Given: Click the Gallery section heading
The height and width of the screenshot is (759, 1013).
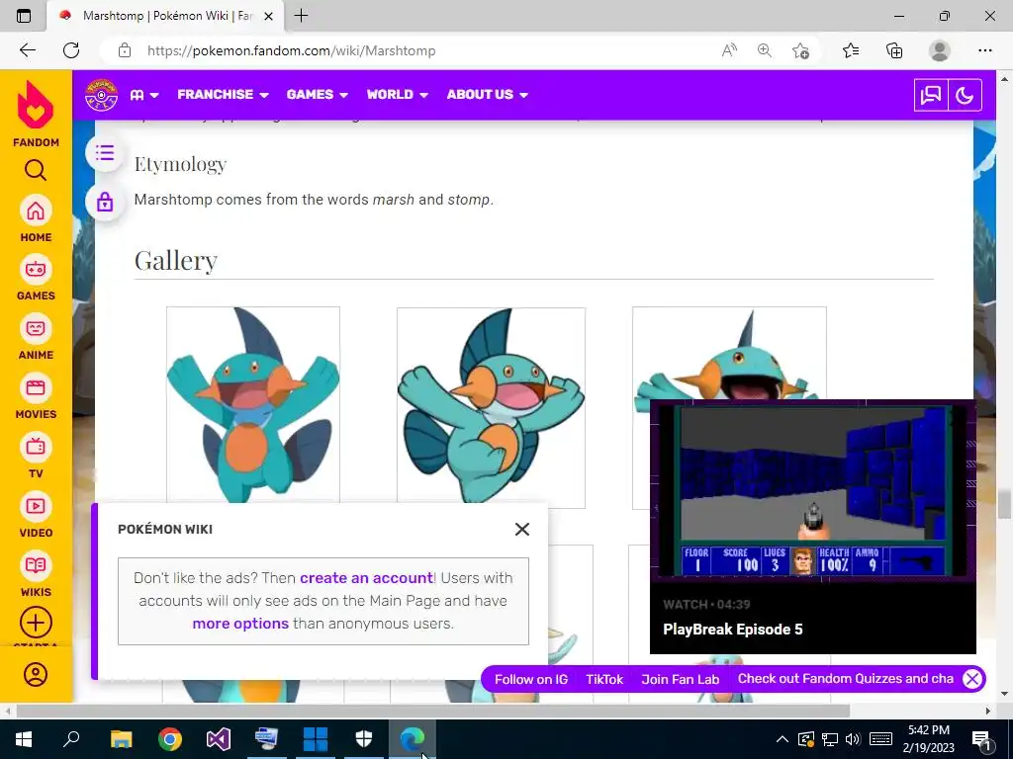Looking at the screenshot, I should coord(176,261).
